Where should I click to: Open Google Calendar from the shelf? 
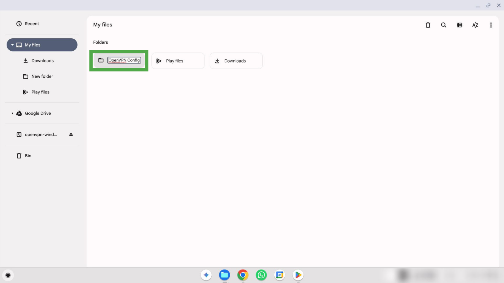(x=280, y=275)
